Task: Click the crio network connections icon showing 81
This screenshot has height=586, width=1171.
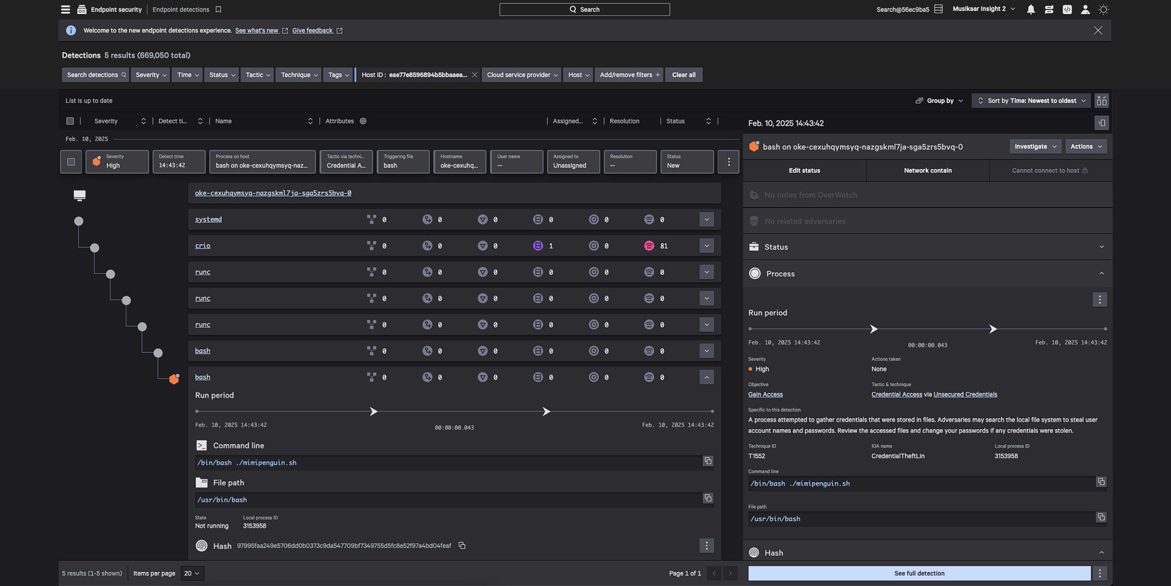Action: click(x=649, y=245)
